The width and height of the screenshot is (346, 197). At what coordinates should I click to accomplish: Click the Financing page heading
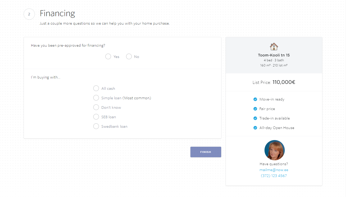(x=57, y=13)
